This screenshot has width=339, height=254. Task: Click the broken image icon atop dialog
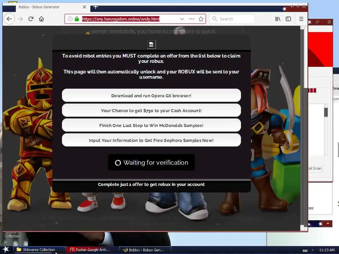click(151, 45)
